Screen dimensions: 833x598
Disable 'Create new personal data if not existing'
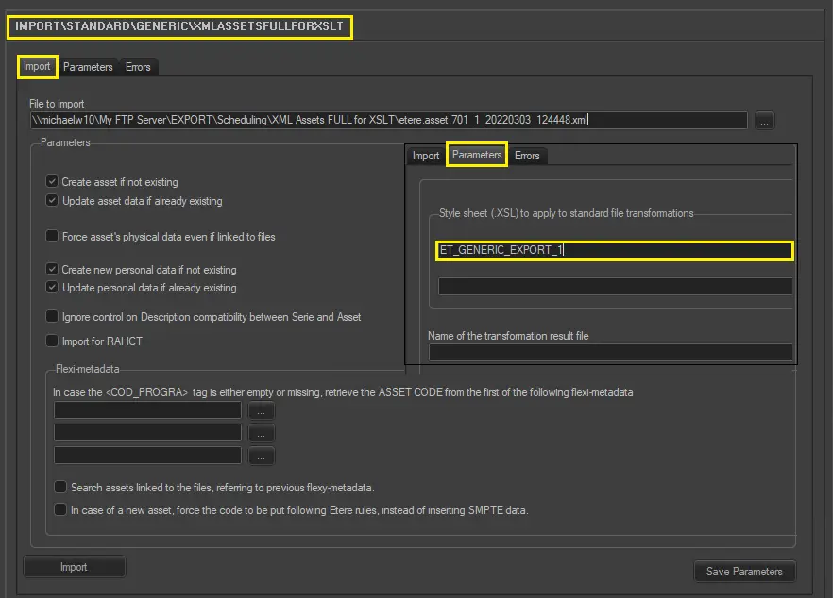[x=52, y=270]
